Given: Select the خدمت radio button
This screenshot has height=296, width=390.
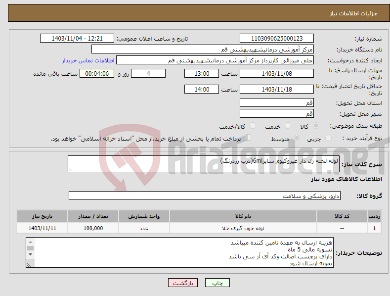Looking at the screenshot, I should point(288,126).
